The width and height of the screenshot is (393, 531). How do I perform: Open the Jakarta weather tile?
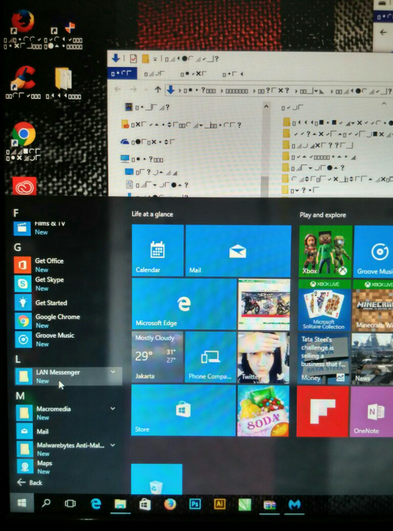(x=157, y=357)
